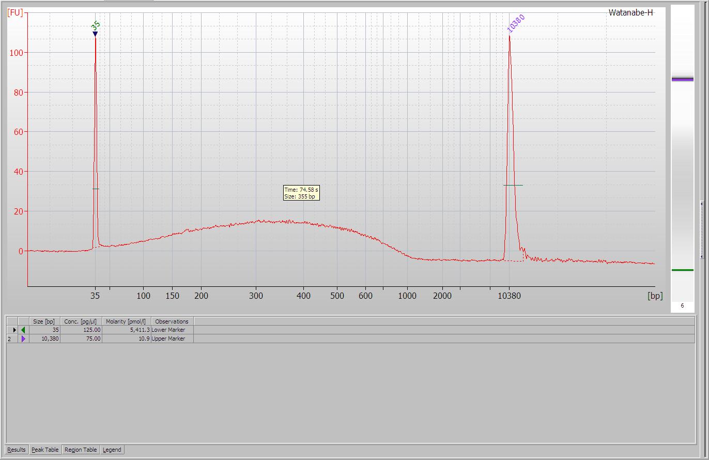The image size is (709, 460).
Task: Click the green 35 peak label
Action: [96, 25]
